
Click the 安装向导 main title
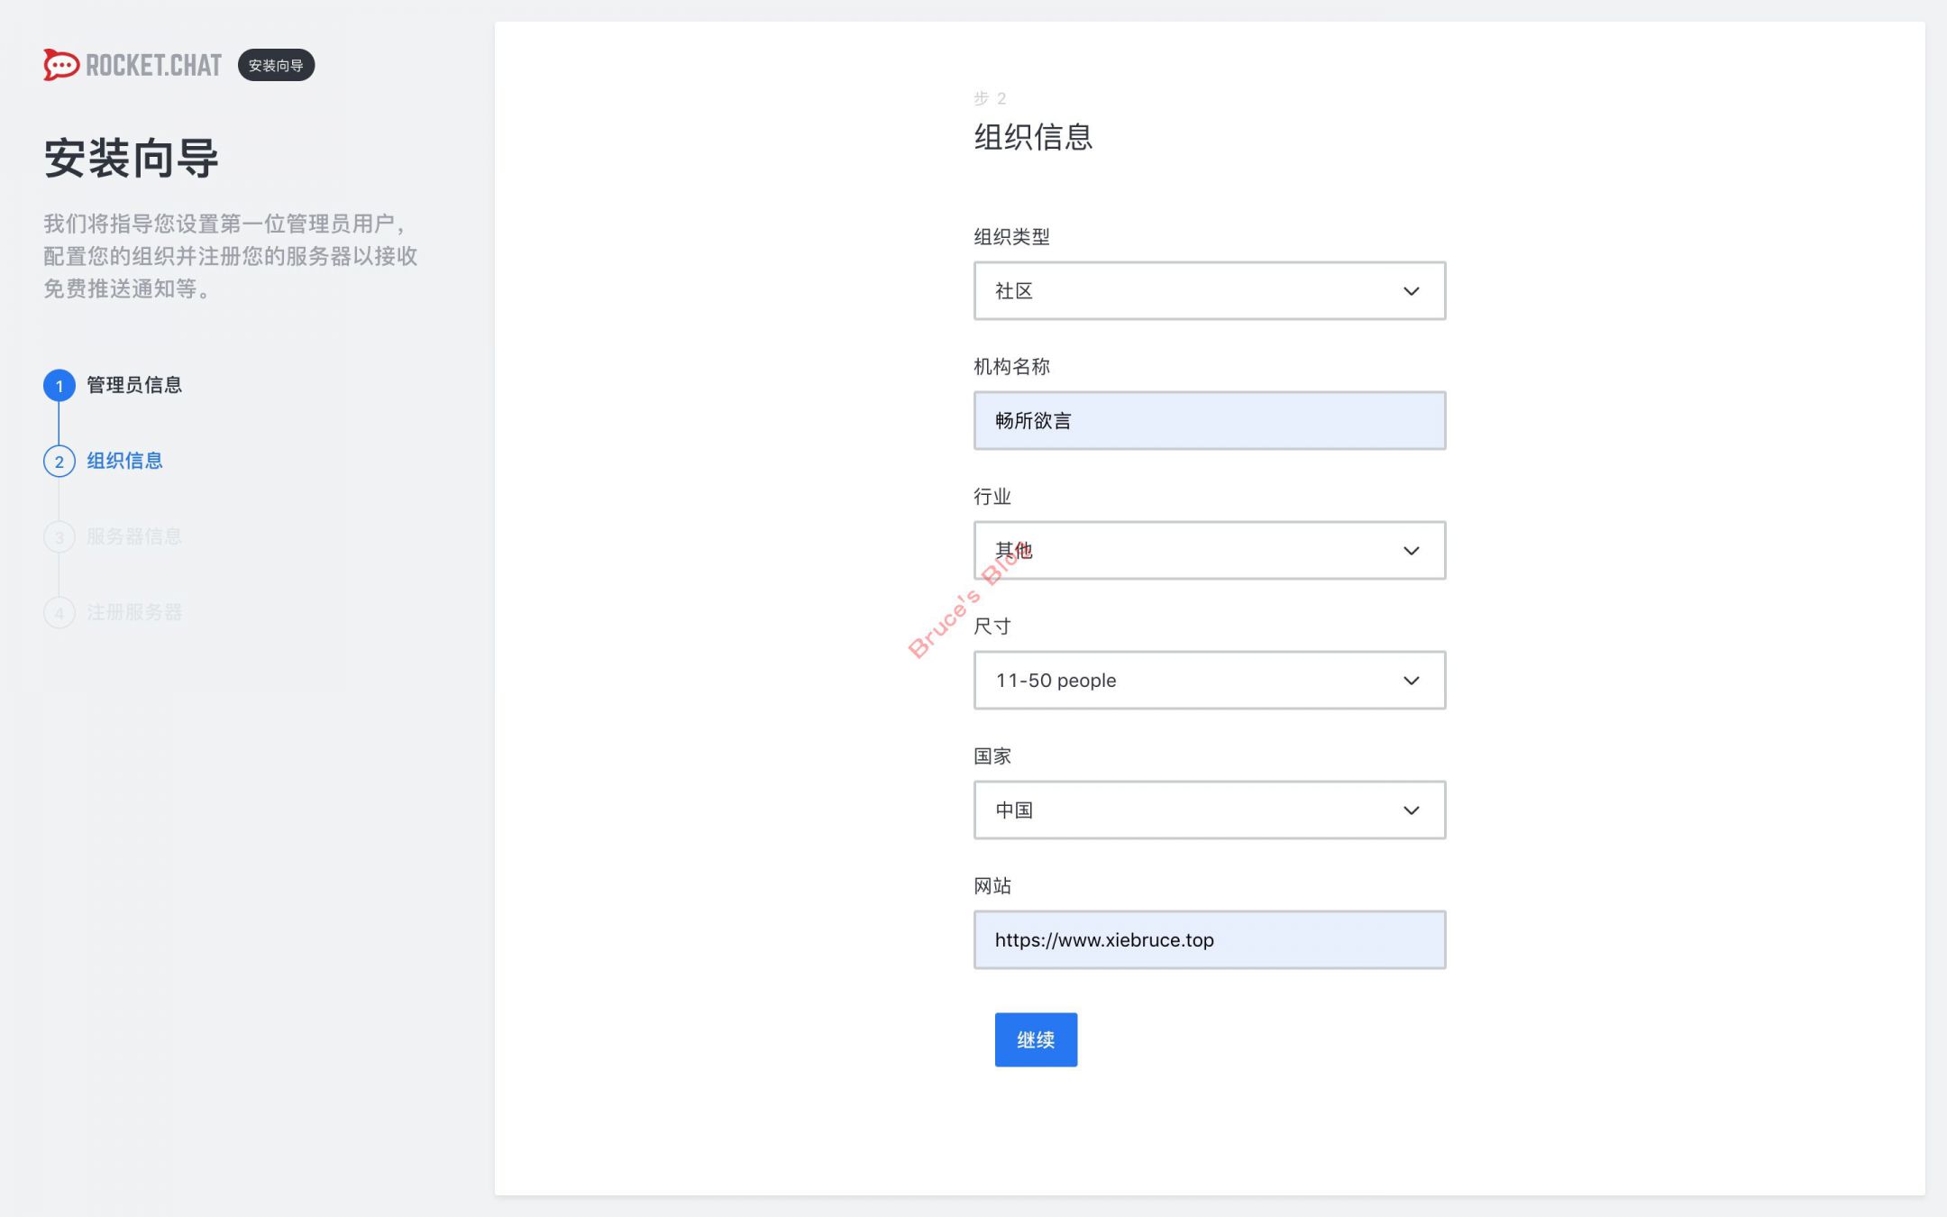tap(132, 159)
